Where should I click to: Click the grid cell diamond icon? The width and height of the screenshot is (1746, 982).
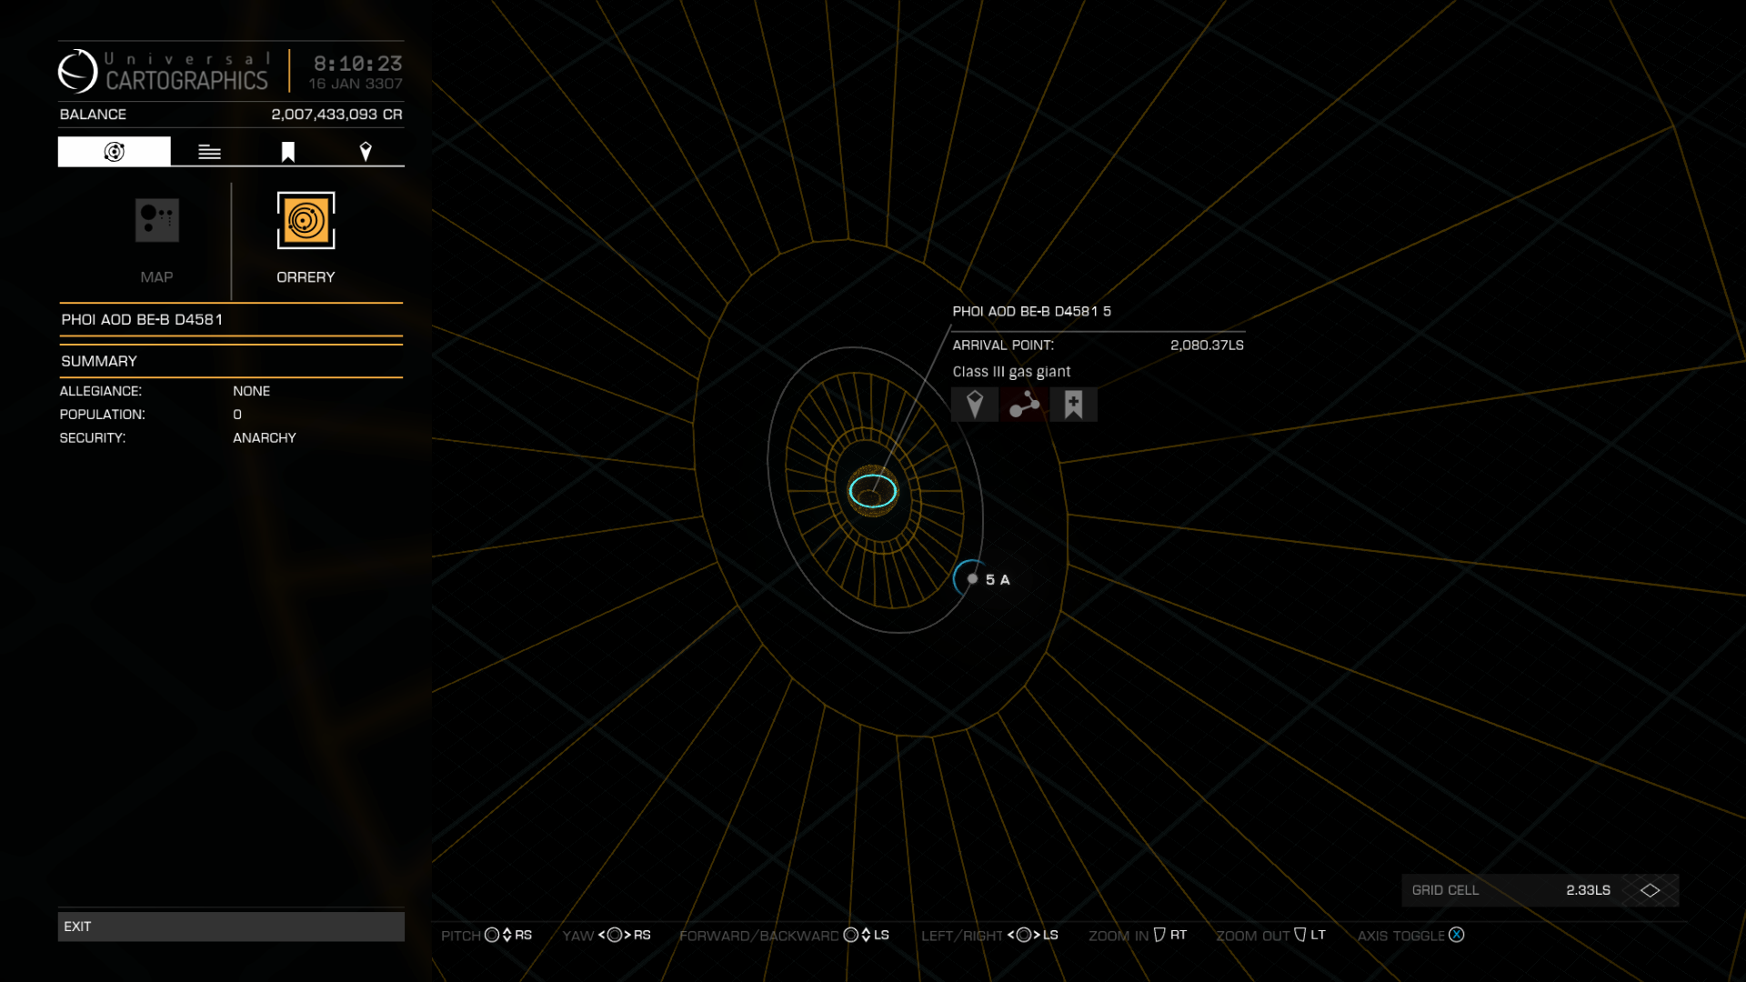1651,890
